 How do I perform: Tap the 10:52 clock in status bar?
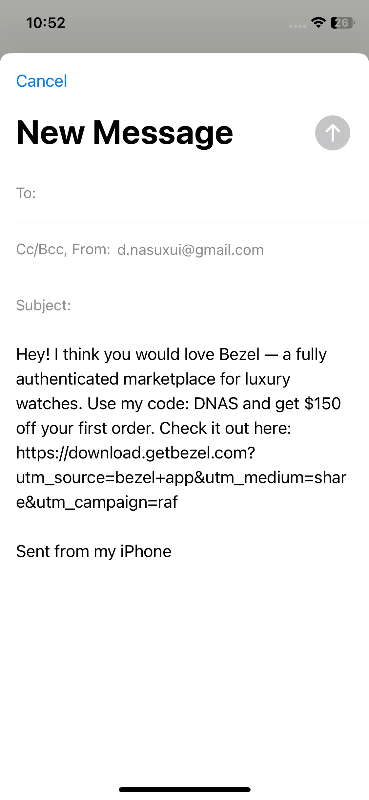[x=46, y=23]
